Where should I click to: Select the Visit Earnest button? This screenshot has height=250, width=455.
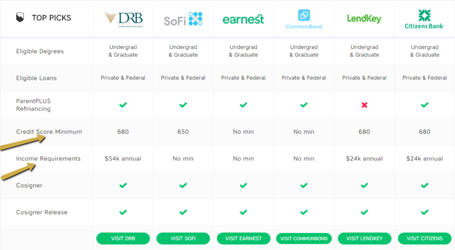click(243, 238)
